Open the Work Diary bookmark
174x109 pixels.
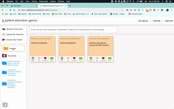(x=57, y=14)
